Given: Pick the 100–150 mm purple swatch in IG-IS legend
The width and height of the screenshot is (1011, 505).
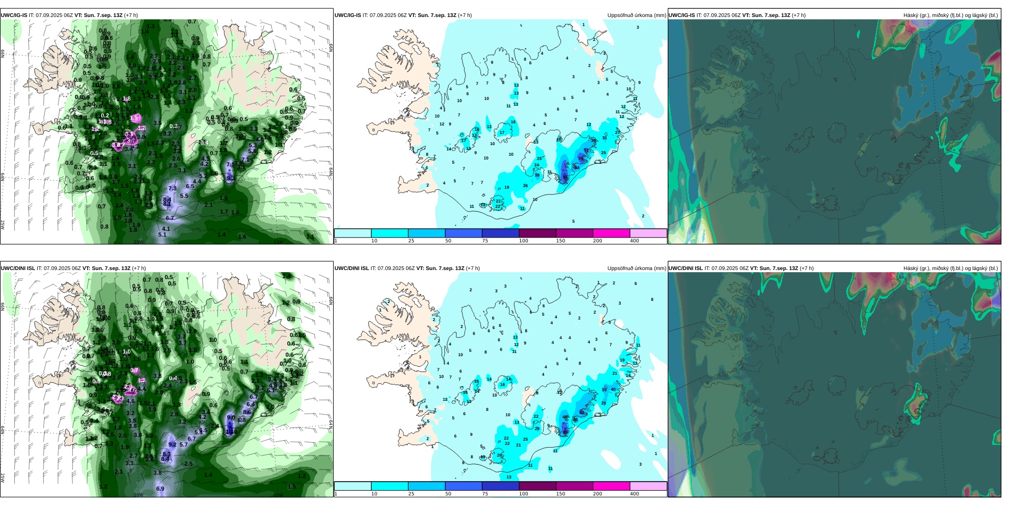Looking at the screenshot, I should click(x=537, y=233).
